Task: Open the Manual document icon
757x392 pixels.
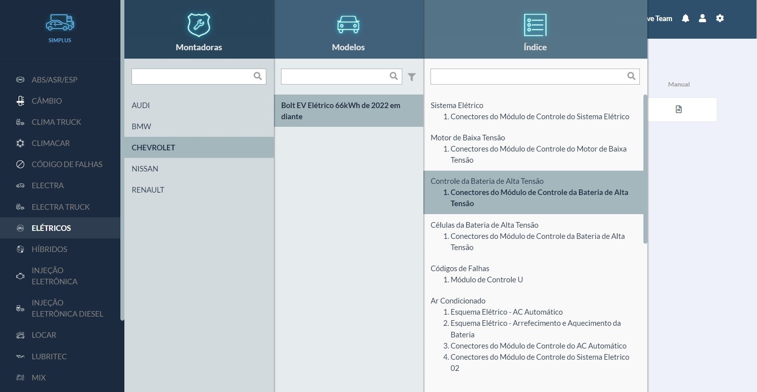Action: (678, 109)
